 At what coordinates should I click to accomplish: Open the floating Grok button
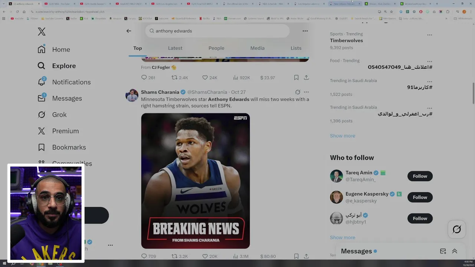457,230
